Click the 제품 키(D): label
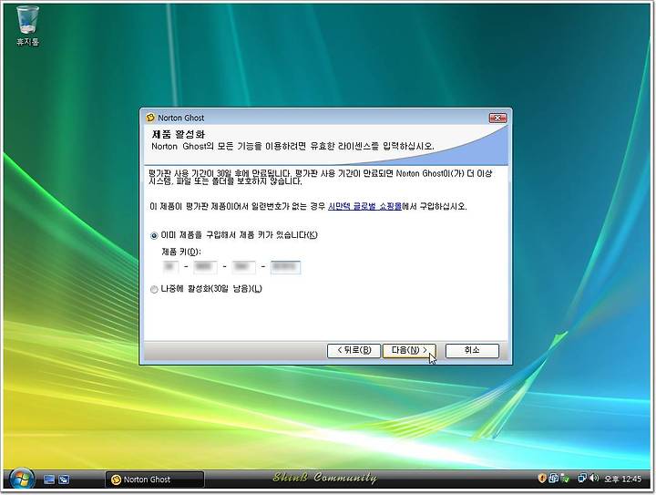Viewport: 656px width, 495px height. coord(181,252)
